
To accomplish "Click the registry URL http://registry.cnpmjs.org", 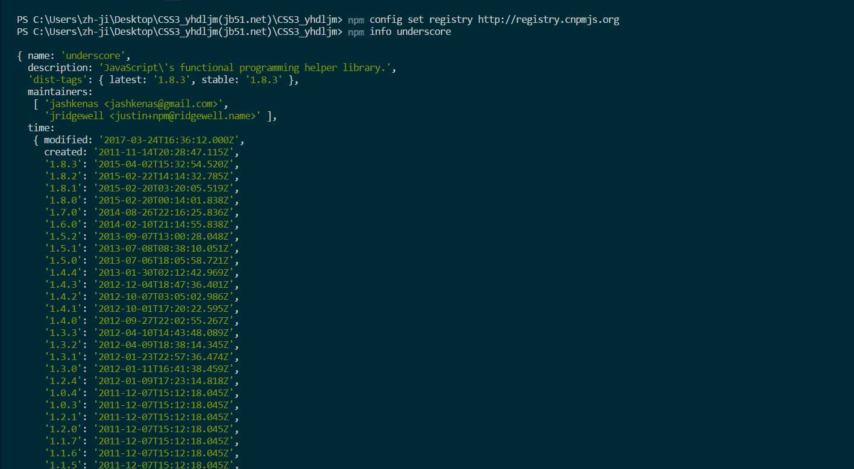I will click(548, 20).
